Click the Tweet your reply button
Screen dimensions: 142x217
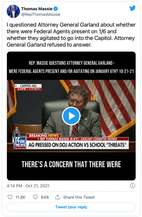click(71, 207)
